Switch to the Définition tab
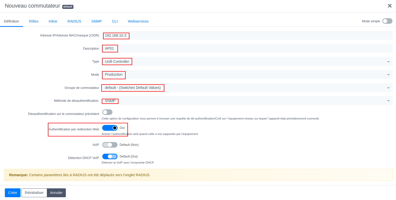396x200 pixels. [x=11, y=21]
